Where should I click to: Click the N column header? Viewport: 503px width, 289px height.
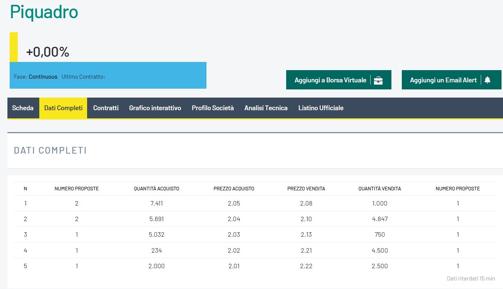tap(25, 188)
